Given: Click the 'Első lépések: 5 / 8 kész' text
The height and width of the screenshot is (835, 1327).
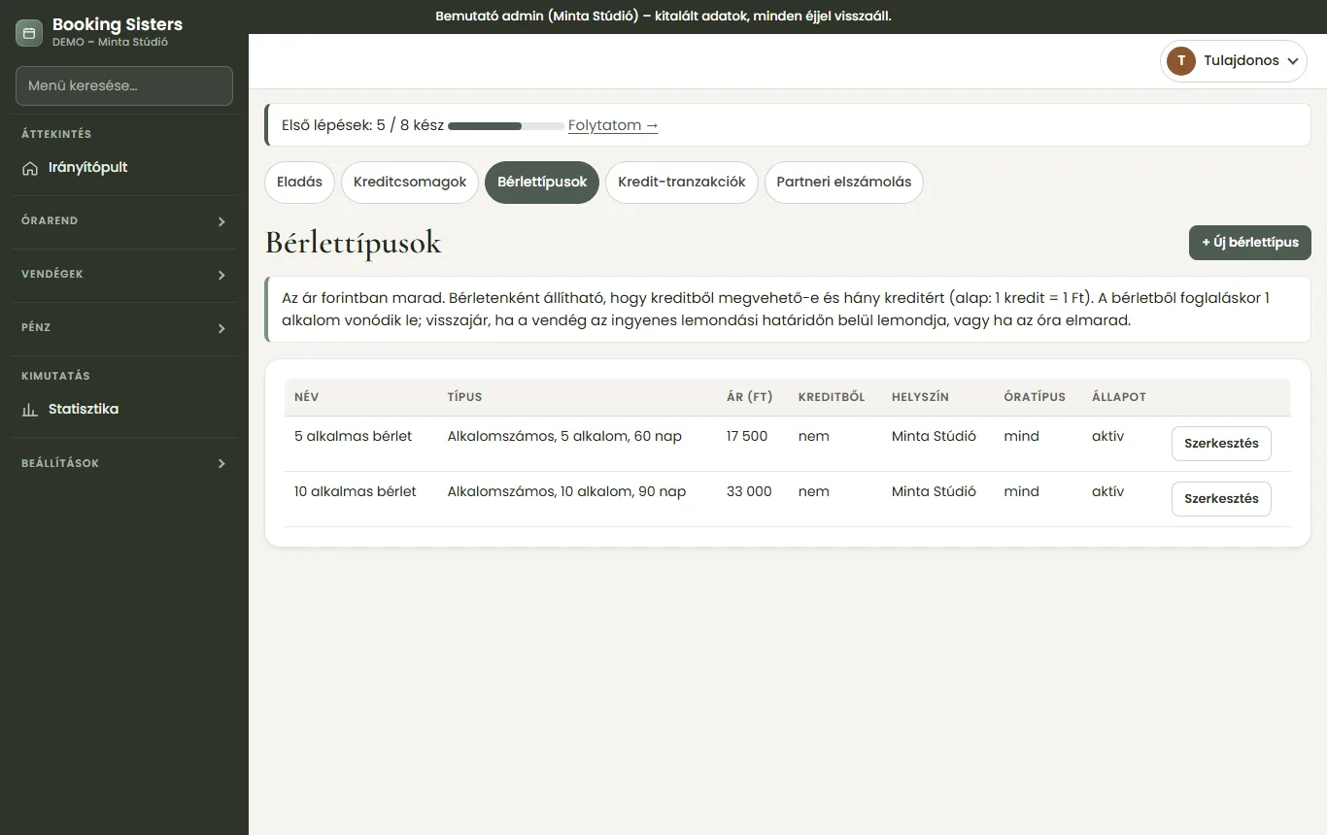Looking at the screenshot, I should click(362, 125).
